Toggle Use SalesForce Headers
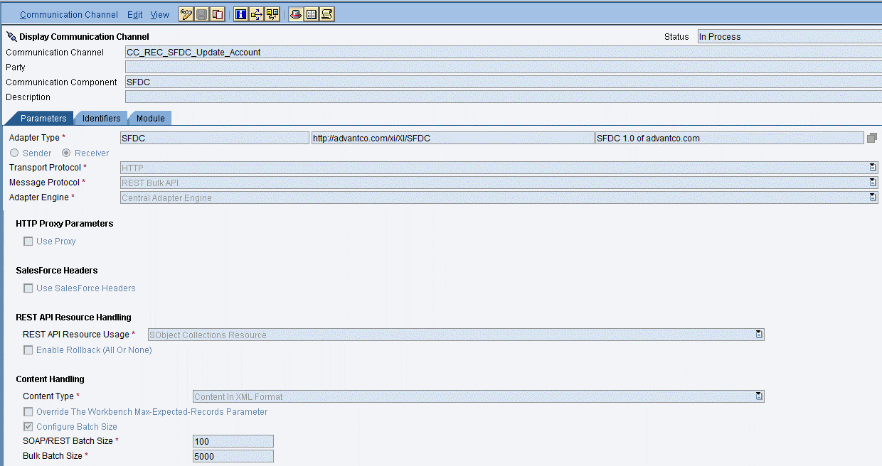Screen dimensions: 882x466 (28, 288)
